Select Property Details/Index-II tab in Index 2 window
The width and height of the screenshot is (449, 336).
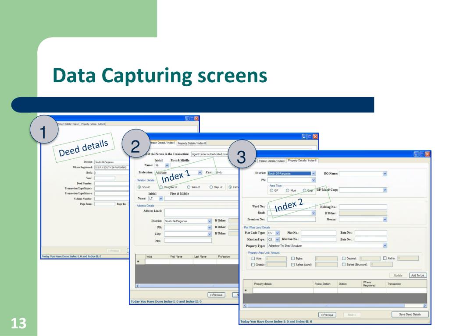pos(302,161)
